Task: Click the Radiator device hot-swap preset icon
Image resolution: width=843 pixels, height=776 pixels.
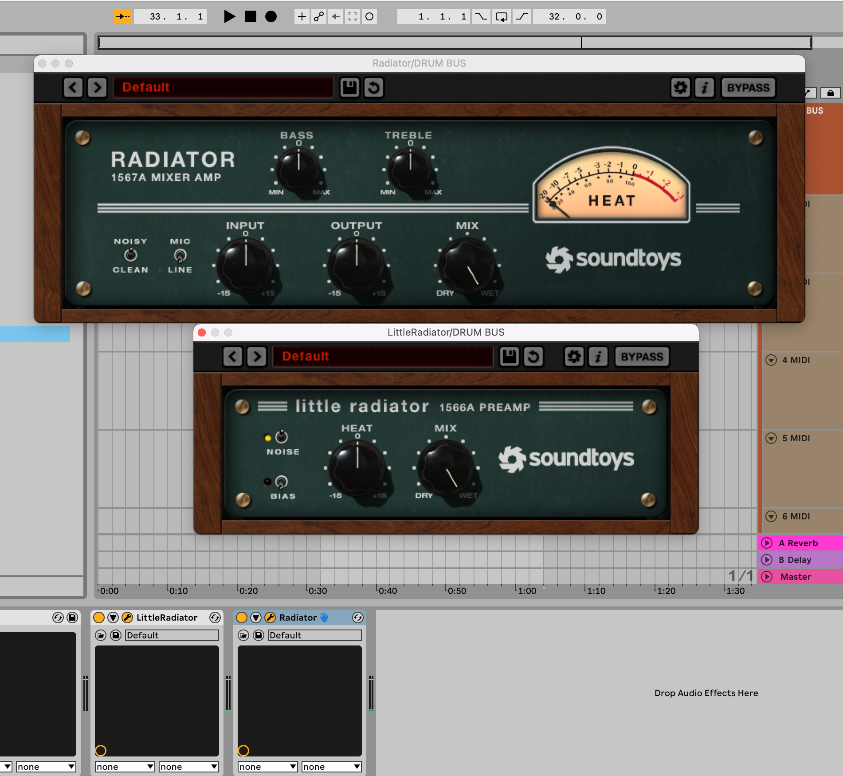Action: coord(358,618)
